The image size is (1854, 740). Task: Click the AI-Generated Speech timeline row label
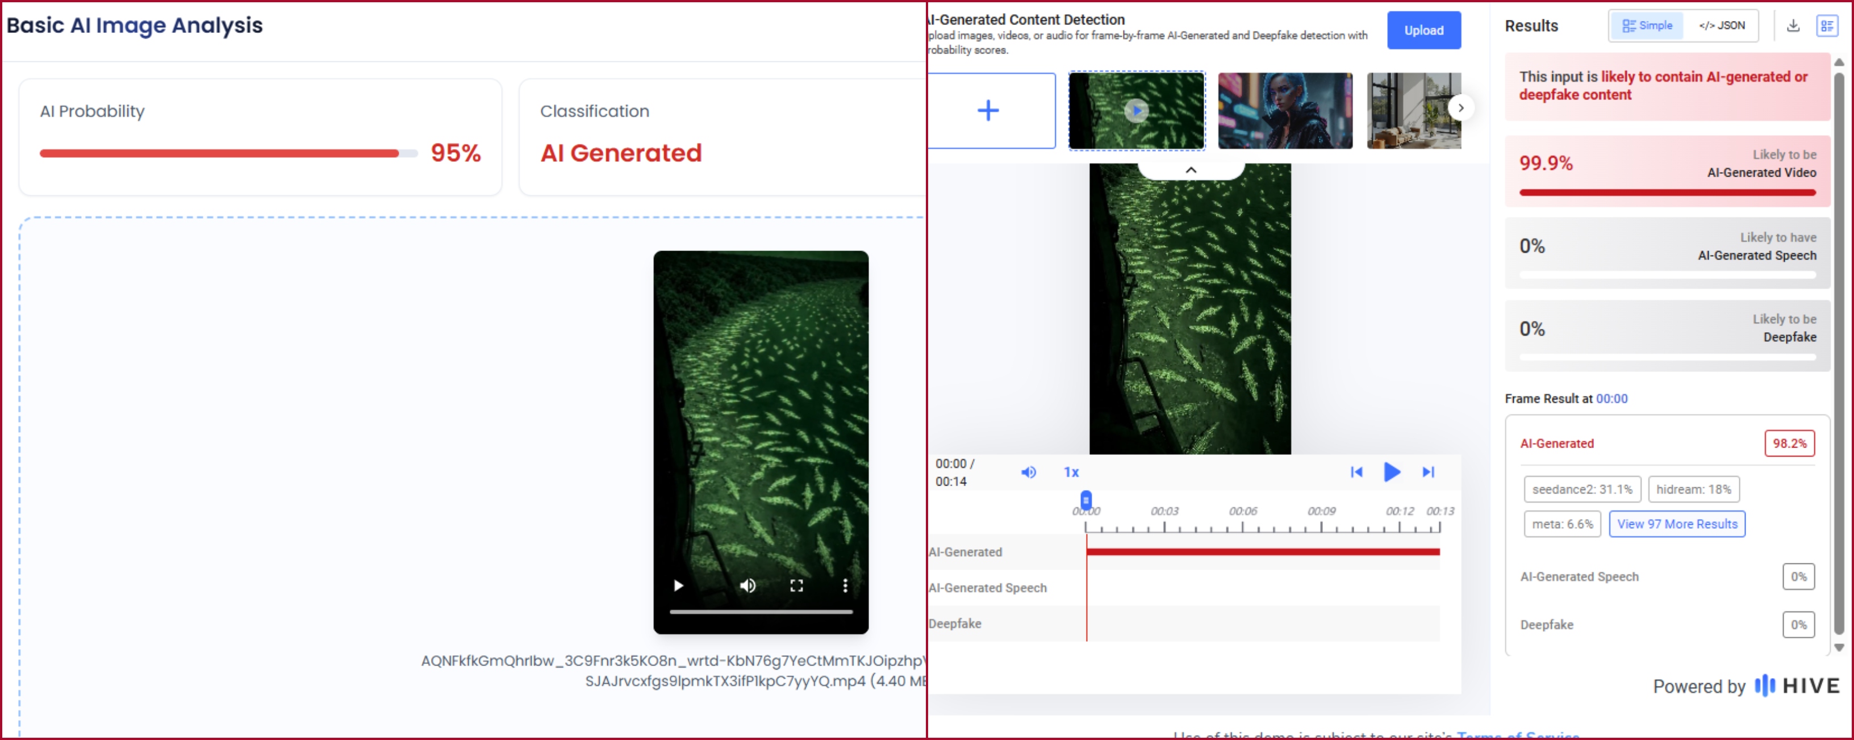tap(987, 587)
